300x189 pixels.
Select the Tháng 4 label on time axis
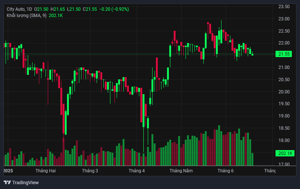click(136, 170)
